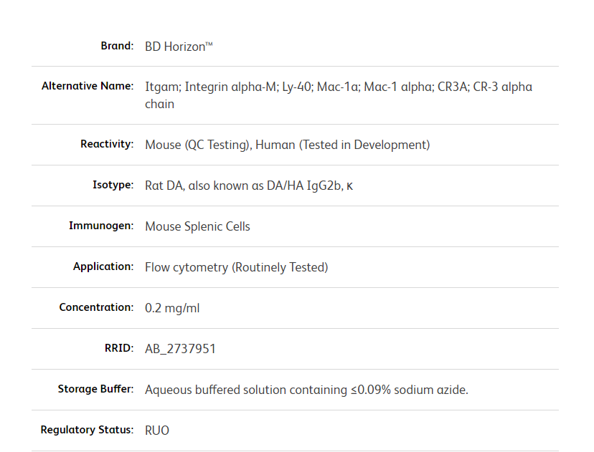Click the Concentration label
The width and height of the screenshot is (594, 452).
pos(96,307)
